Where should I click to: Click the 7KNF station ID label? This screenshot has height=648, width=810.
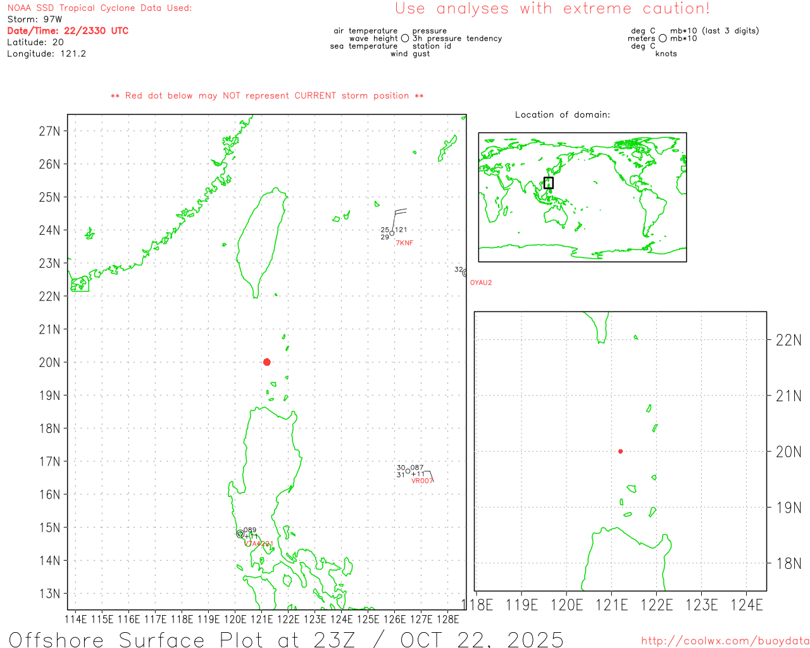[x=404, y=243]
